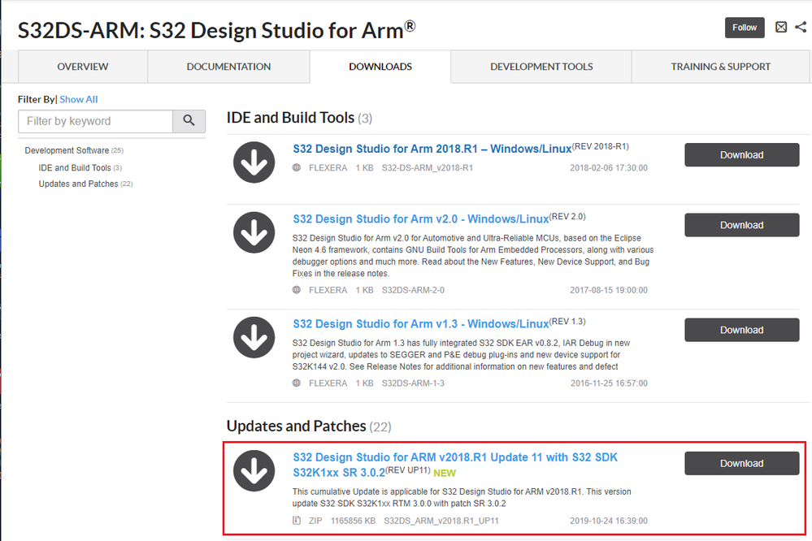Download v2018.R1 Update 11 package
The image size is (812, 541).
pyautogui.click(x=741, y=463)
